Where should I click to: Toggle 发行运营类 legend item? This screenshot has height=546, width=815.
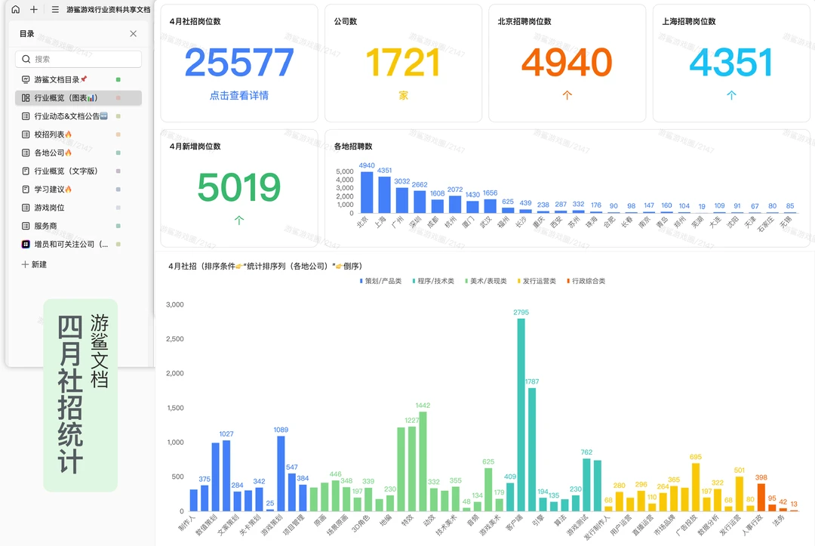537,281
